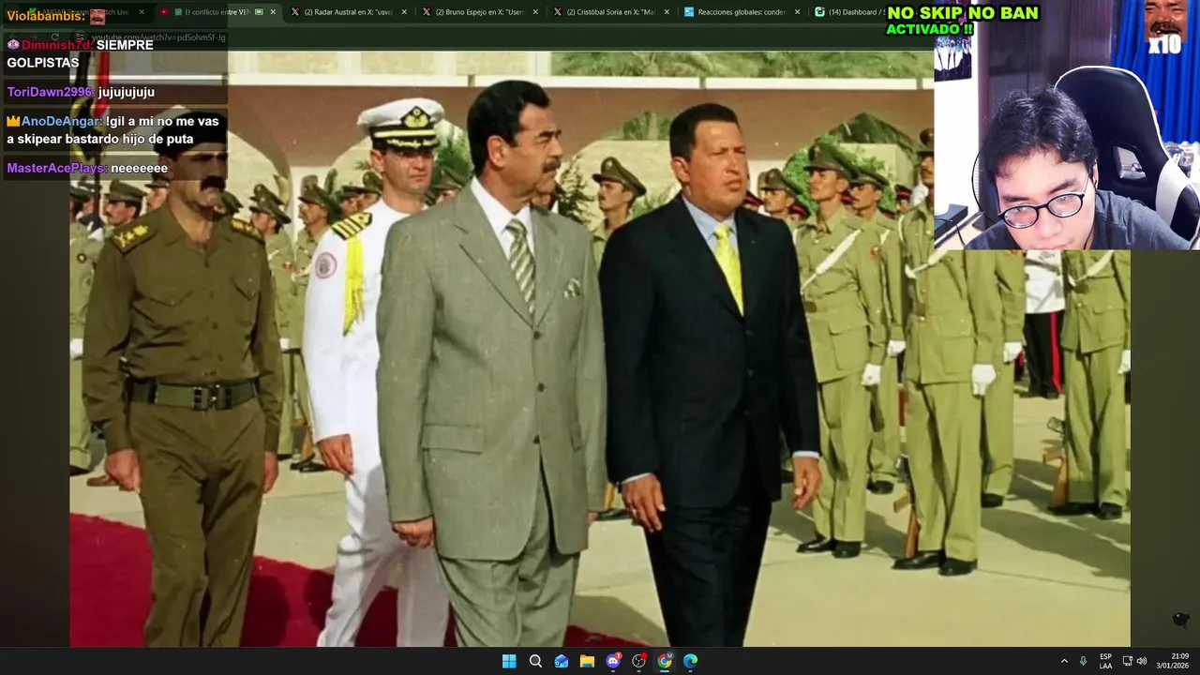
Task: Switch to "El conflicto entre VEN" tab
Action: pos(217,12)
